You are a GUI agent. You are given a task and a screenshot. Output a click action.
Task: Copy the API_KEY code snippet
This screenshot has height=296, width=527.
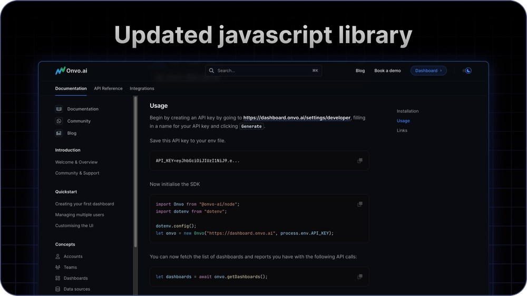tap(360, 161)
